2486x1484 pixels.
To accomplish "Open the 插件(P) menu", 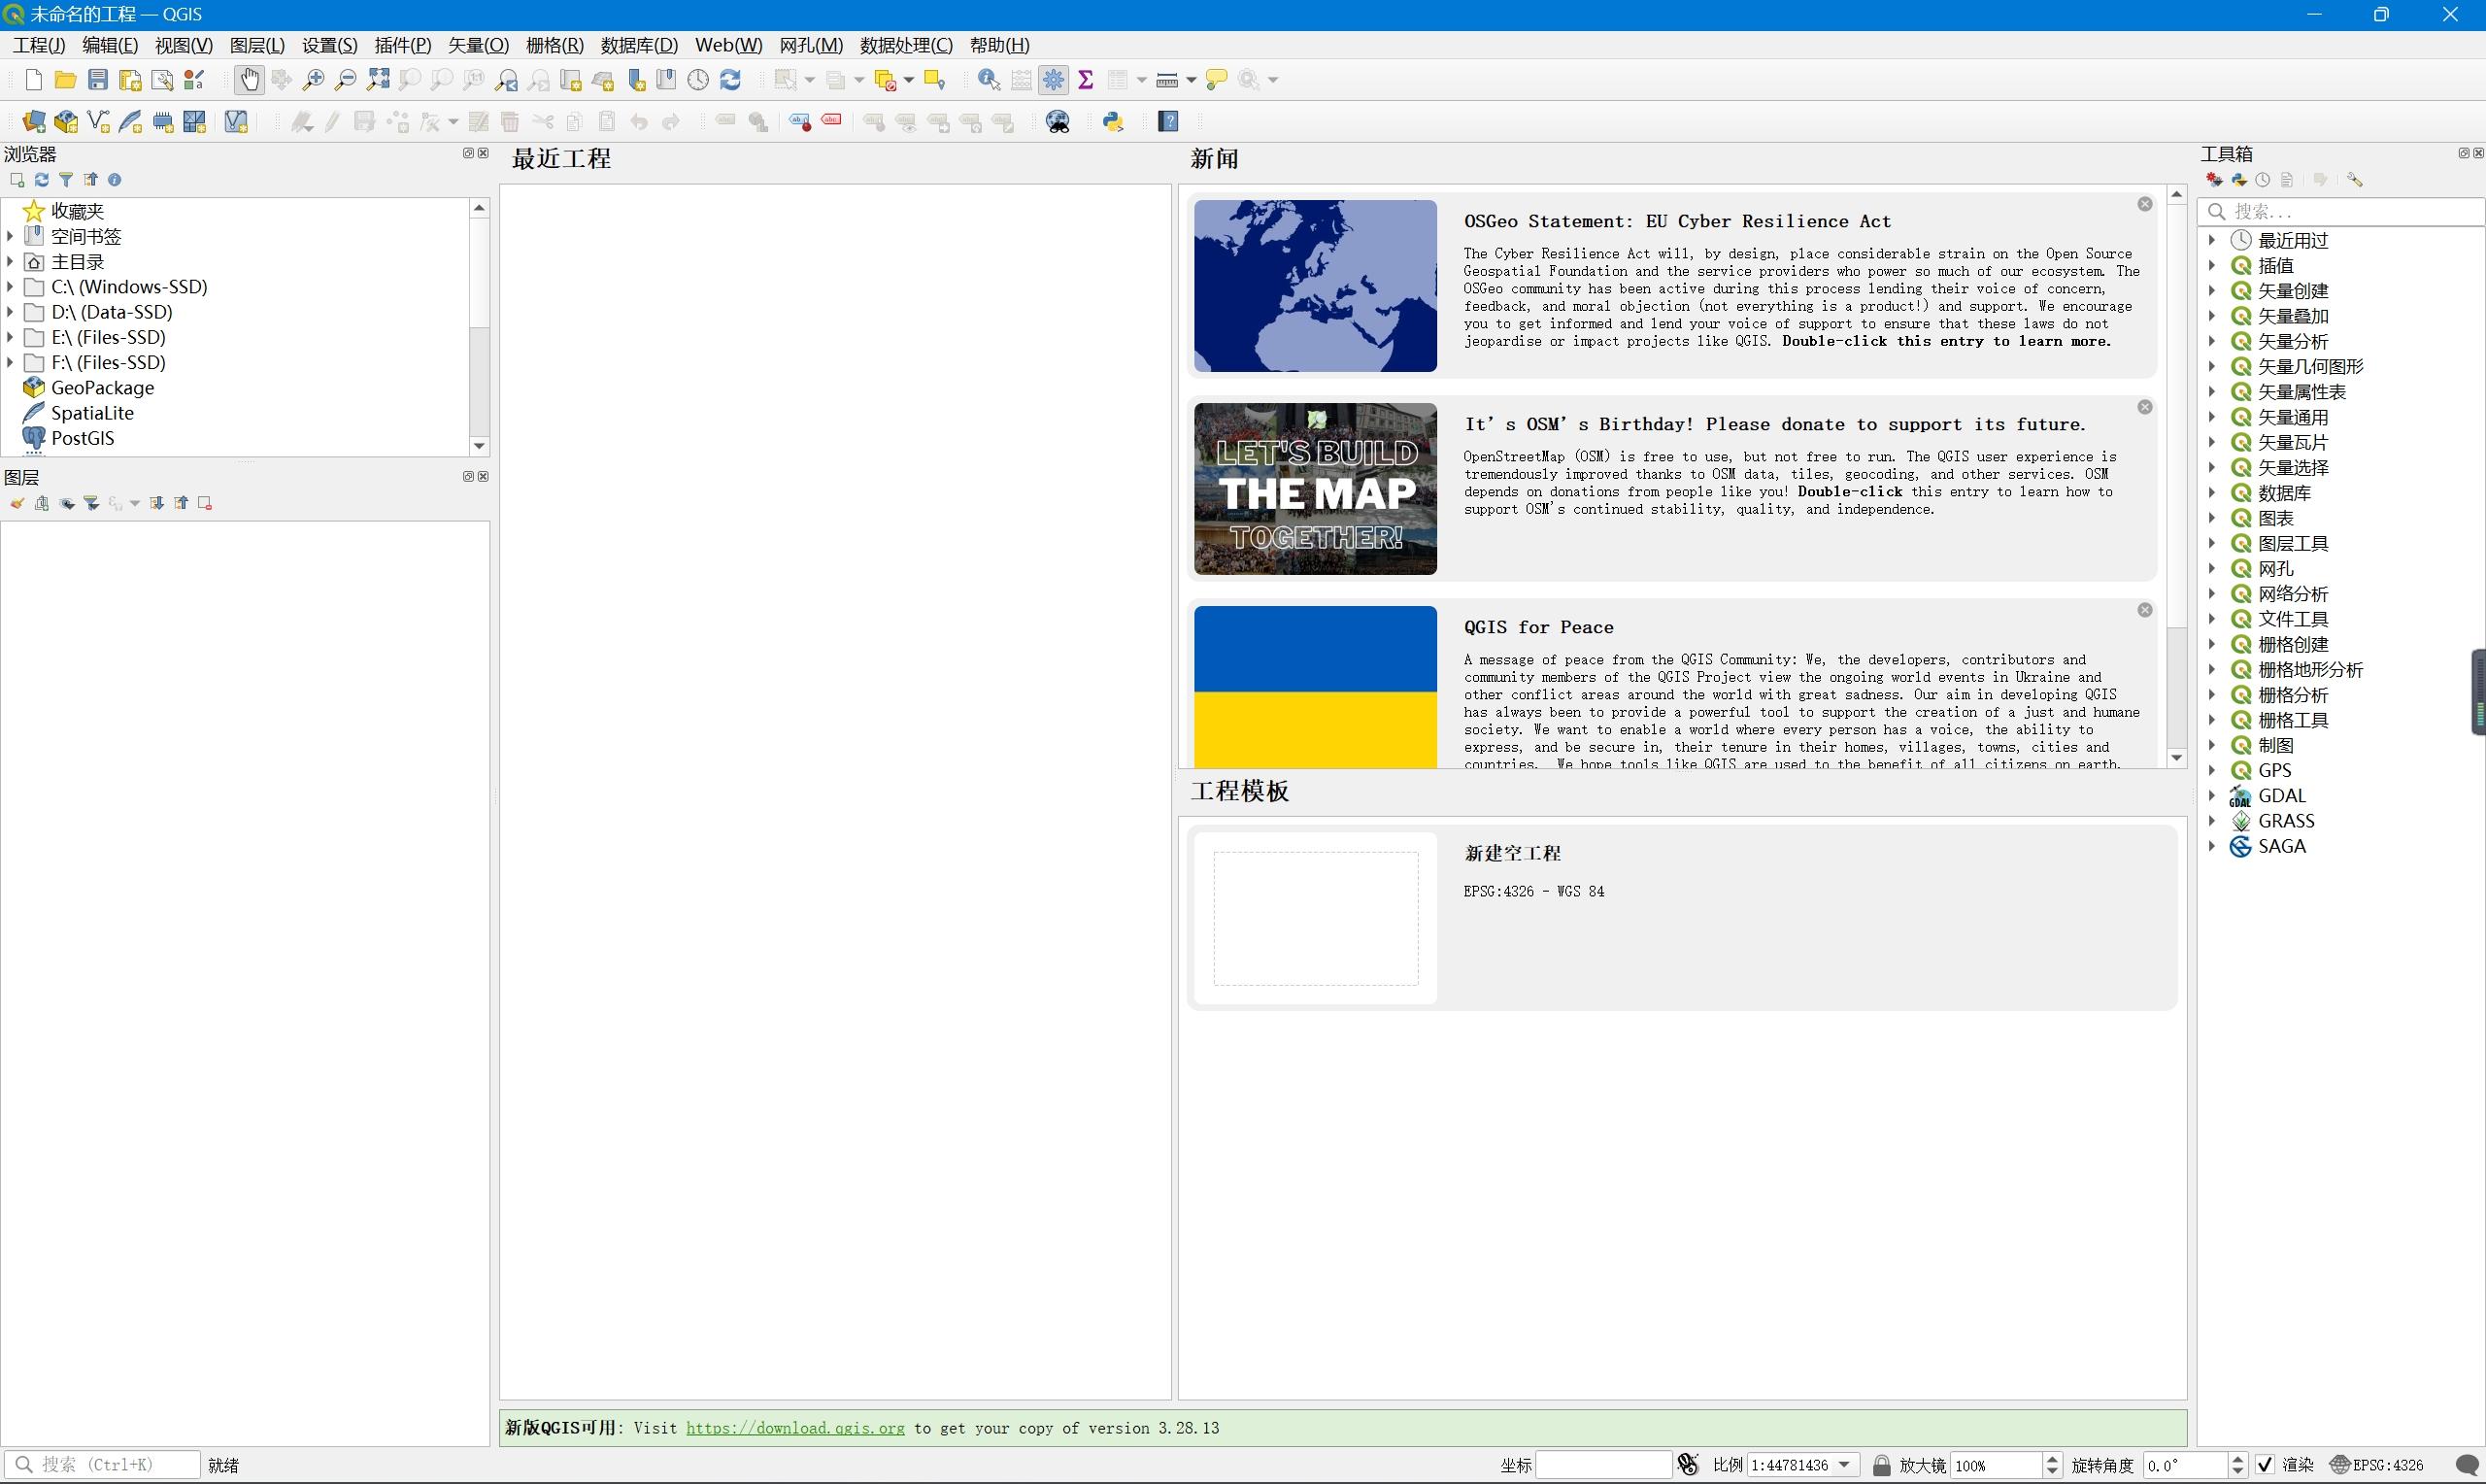I will [x=403, y=45].
